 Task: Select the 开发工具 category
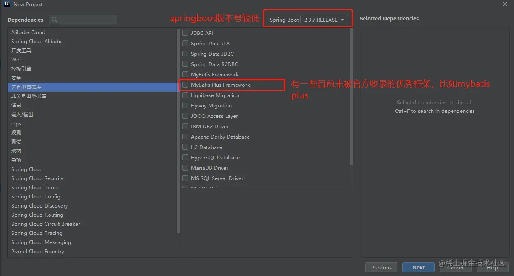[92, 50]
